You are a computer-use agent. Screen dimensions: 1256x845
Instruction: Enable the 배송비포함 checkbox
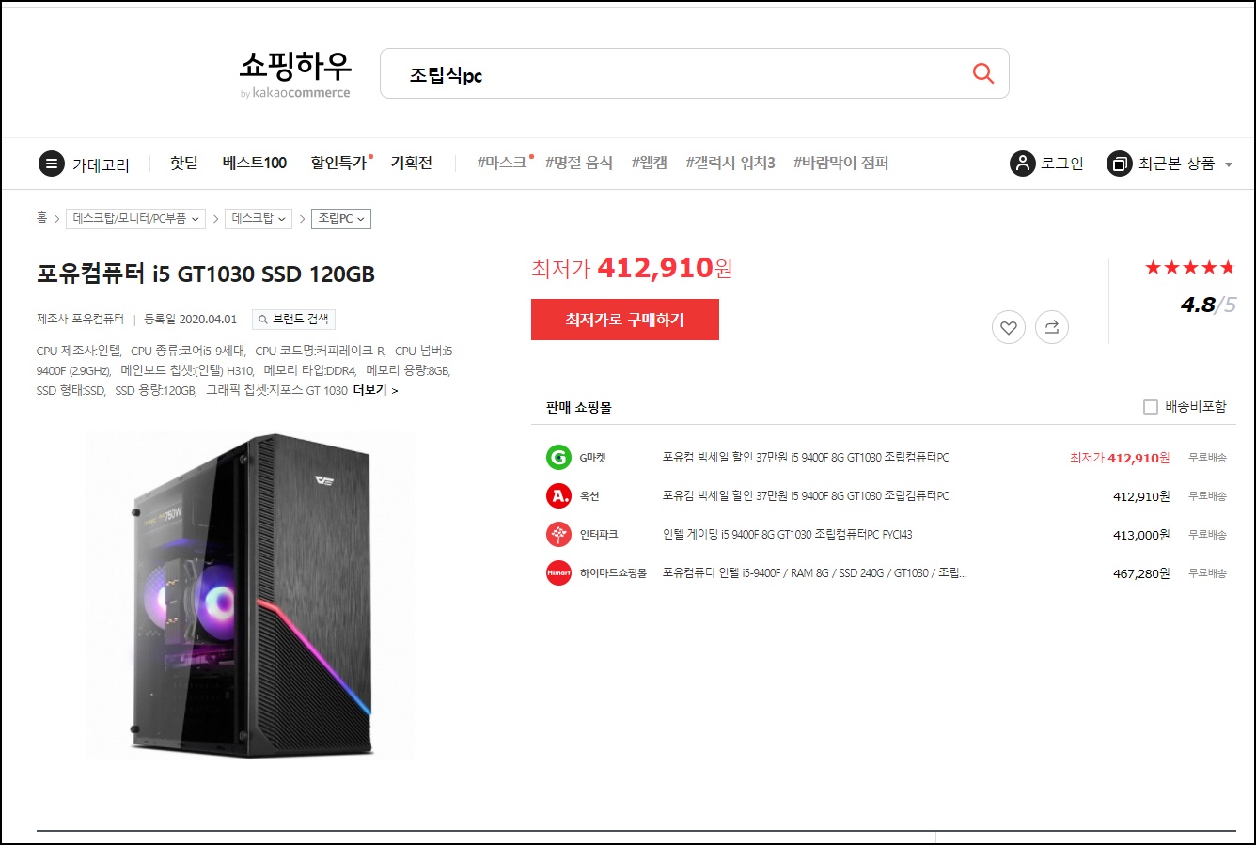(x=1150, y=407)
